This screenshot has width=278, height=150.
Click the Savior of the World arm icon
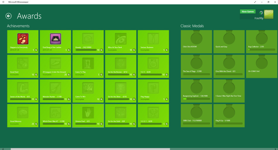tap(23, 88)
